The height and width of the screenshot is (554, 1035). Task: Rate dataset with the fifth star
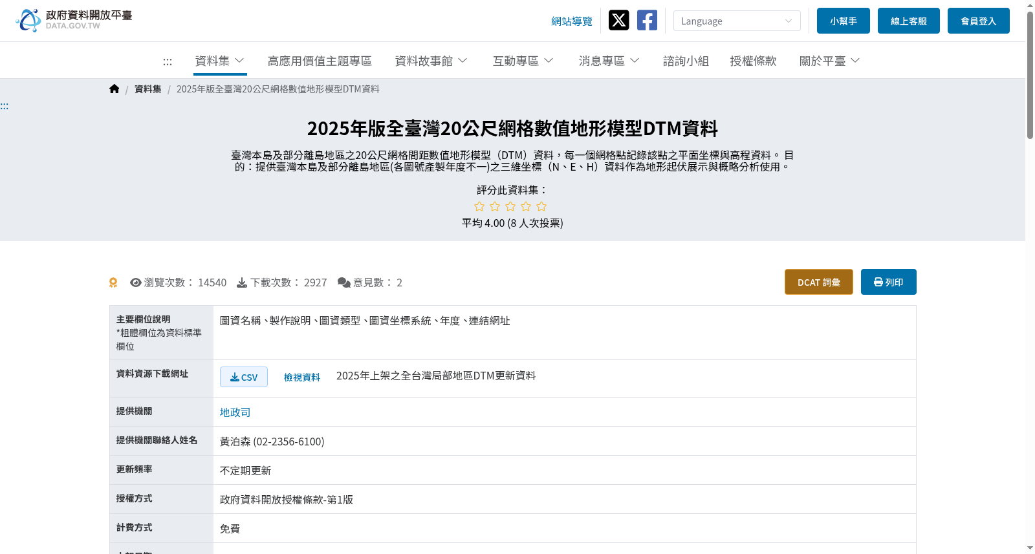point(541,206)
